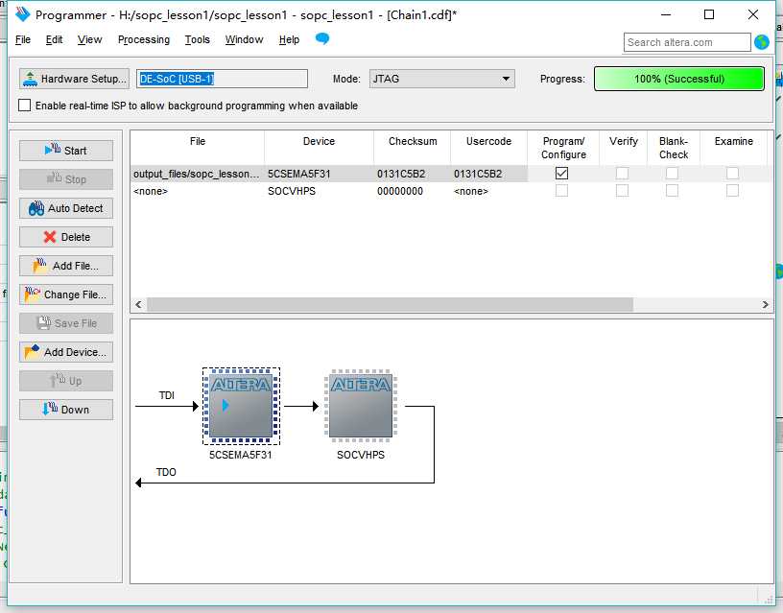This screenshot has width=783, height=613.
Task: Close the Programmer window
Action: point(753,14)
